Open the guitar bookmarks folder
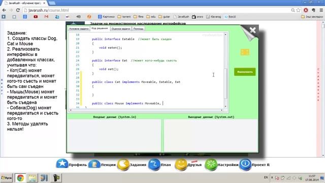This screenshot has height=183, width=325. pos(164,17)
